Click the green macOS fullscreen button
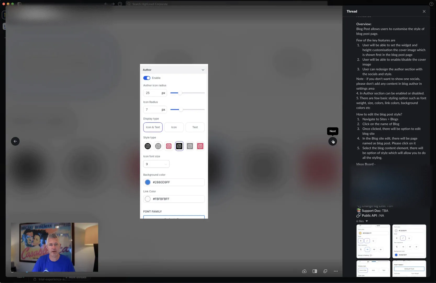This screenshot has height=283, width=436. pyautogui.click(x=13, y=4)
